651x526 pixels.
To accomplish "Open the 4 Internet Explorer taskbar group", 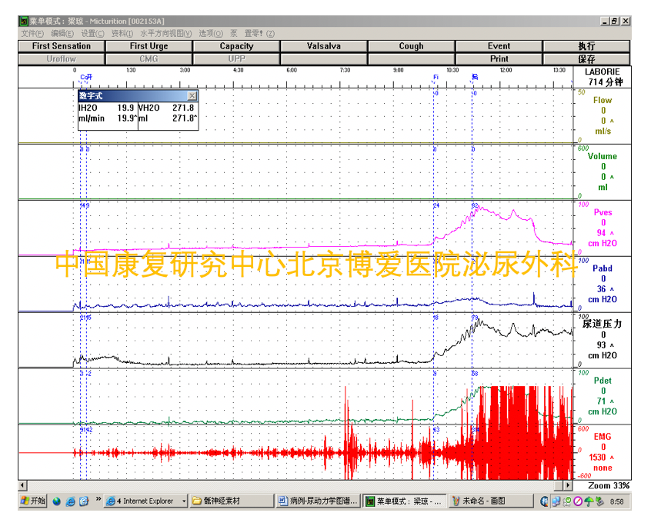I will pyautogui.click(x=145, y=501).
